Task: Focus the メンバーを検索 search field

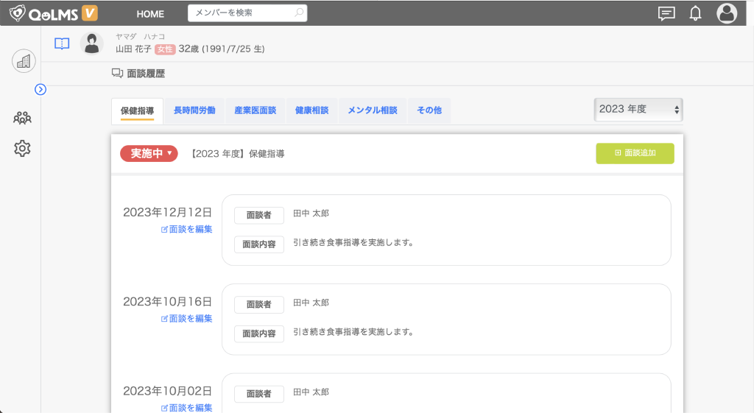Action: pos(243,13)
